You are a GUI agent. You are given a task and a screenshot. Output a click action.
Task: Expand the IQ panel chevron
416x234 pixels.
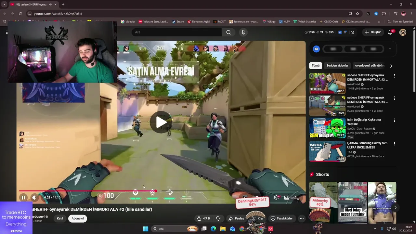[x=390, y=49]
